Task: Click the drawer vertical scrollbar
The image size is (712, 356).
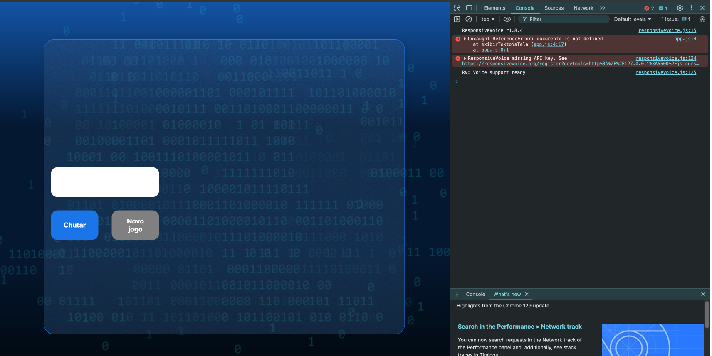Action: [707, 314]
